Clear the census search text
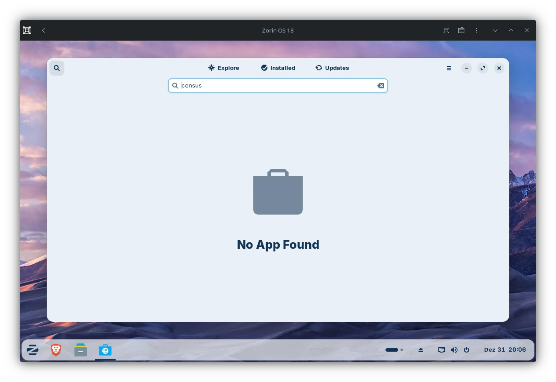The height and width of the screenshot is (382, 556). coord(381,86)
